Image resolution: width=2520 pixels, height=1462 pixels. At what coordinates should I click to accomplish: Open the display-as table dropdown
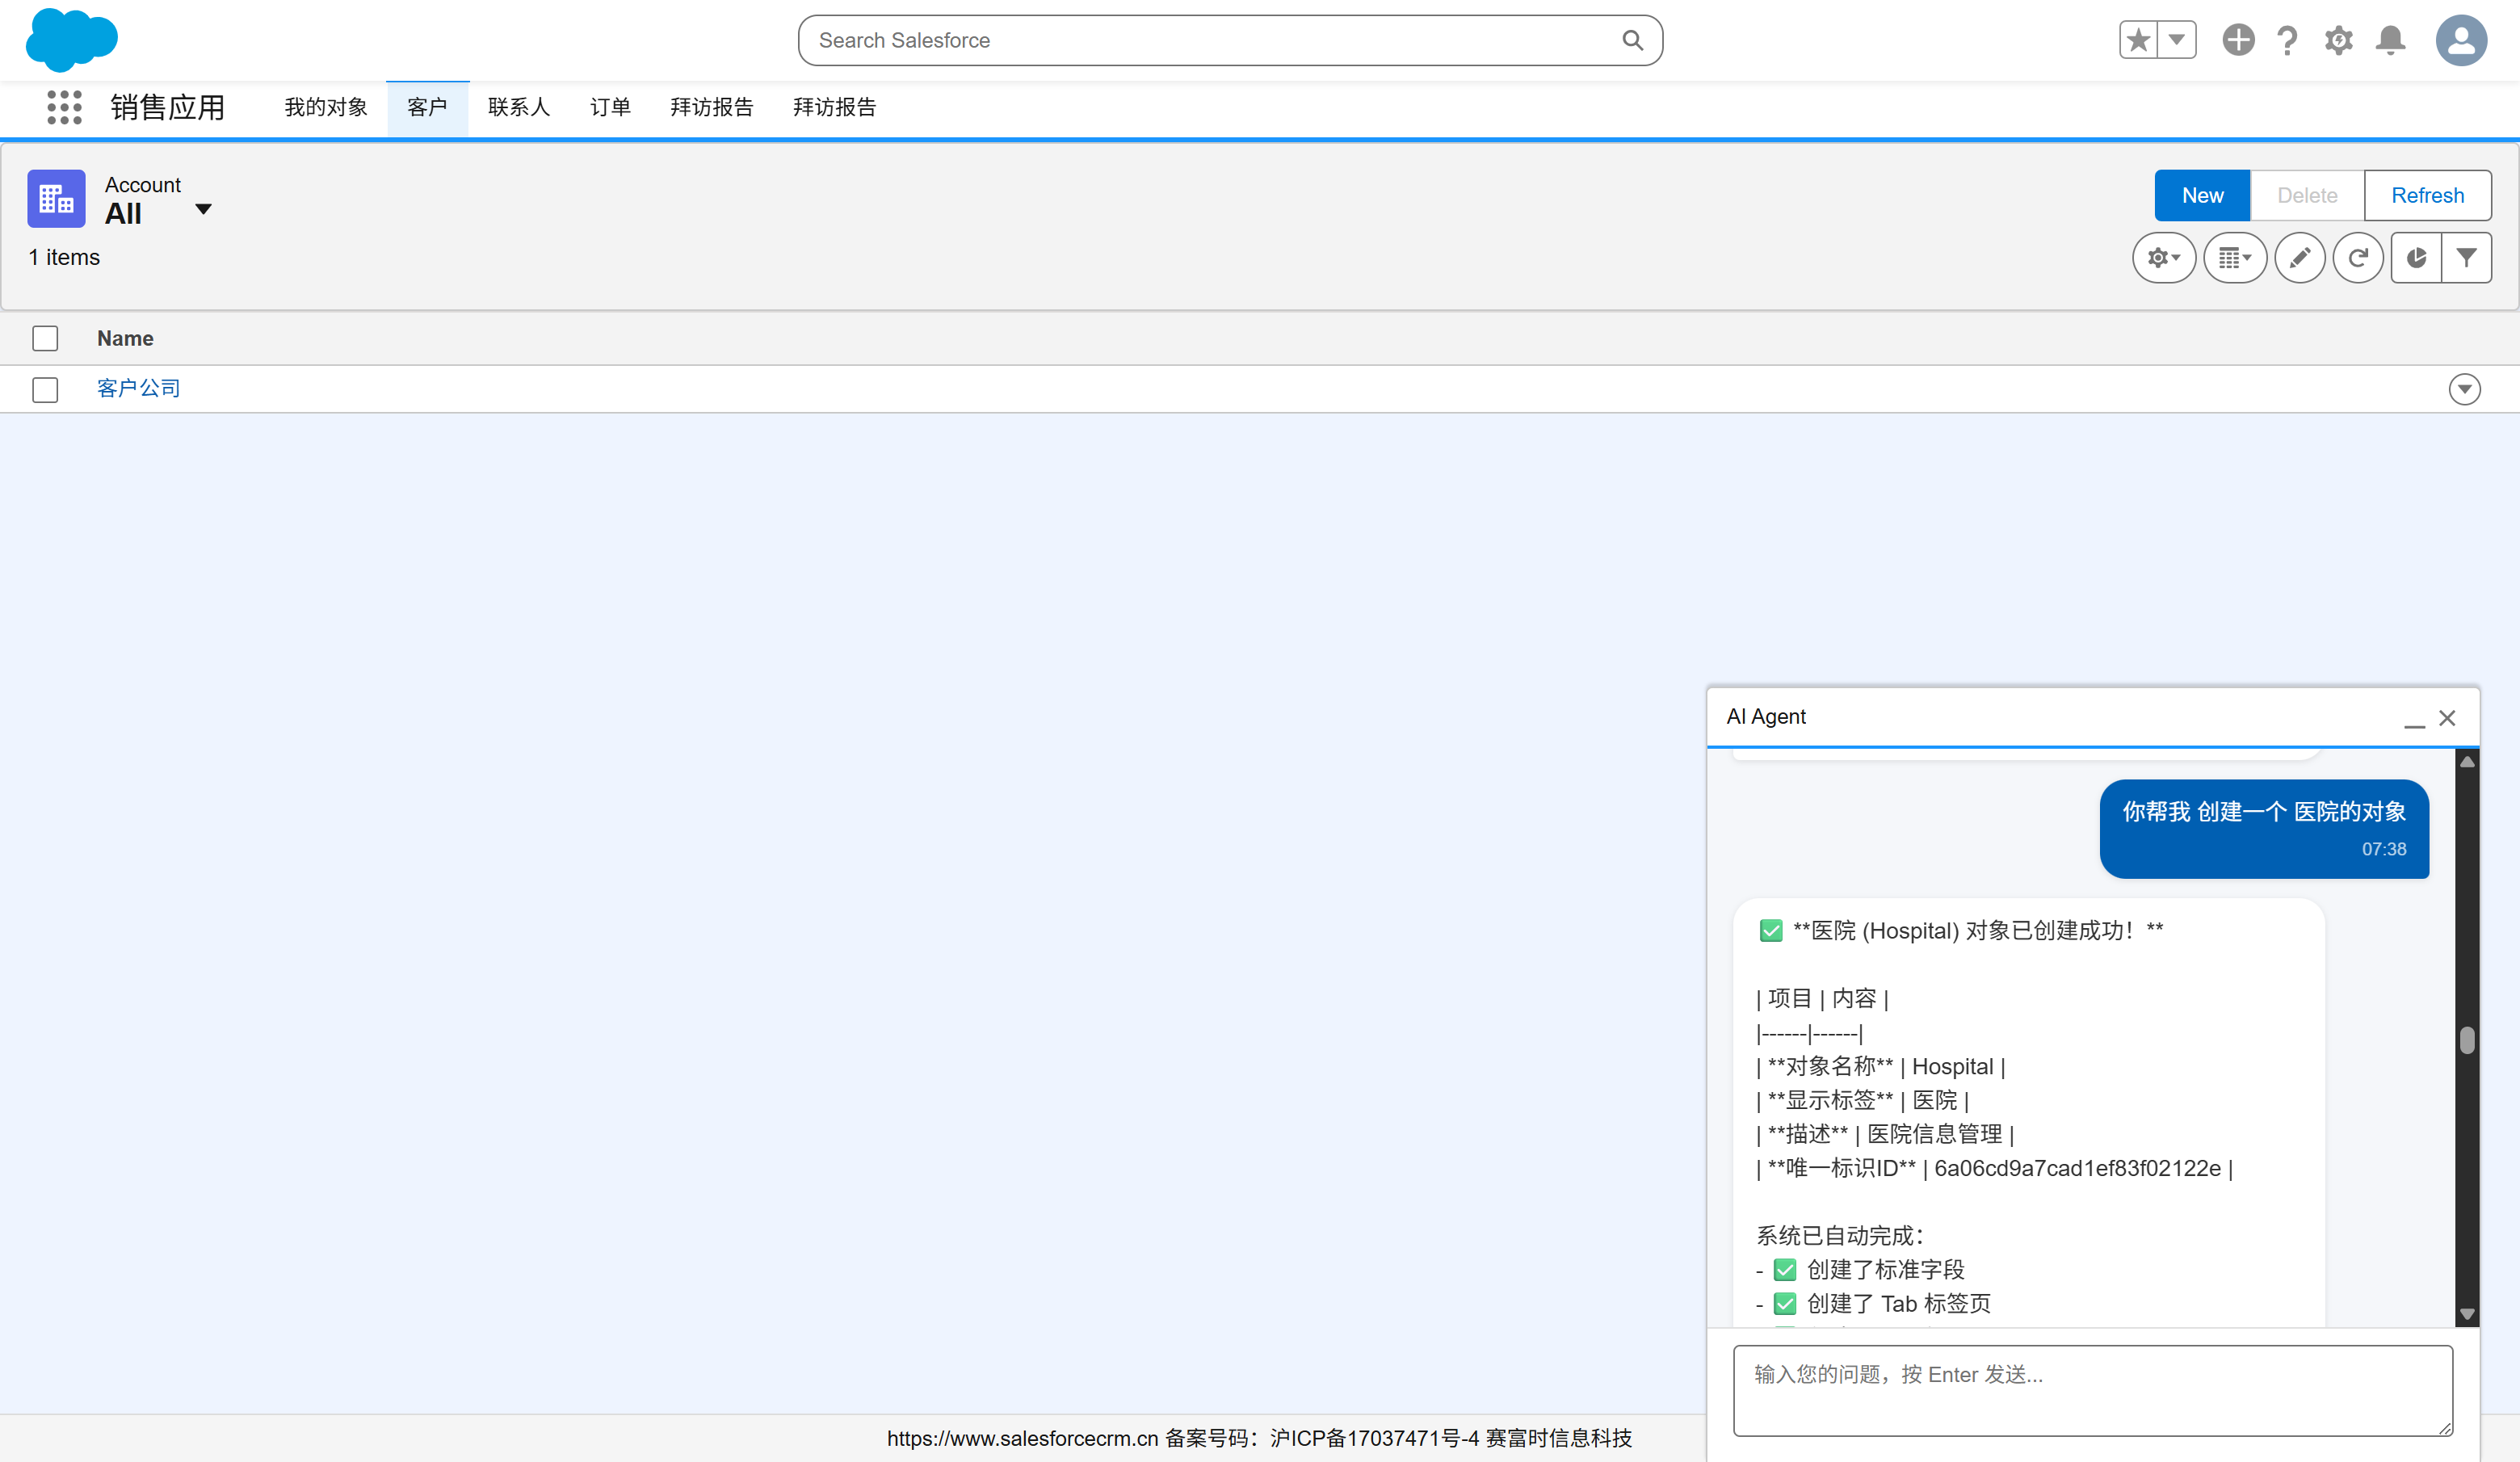coord(2235,258)
